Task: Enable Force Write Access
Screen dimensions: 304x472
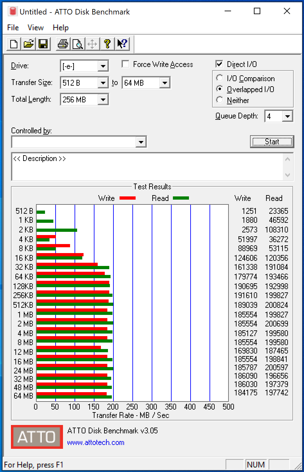Action: (x=125, y=64)
